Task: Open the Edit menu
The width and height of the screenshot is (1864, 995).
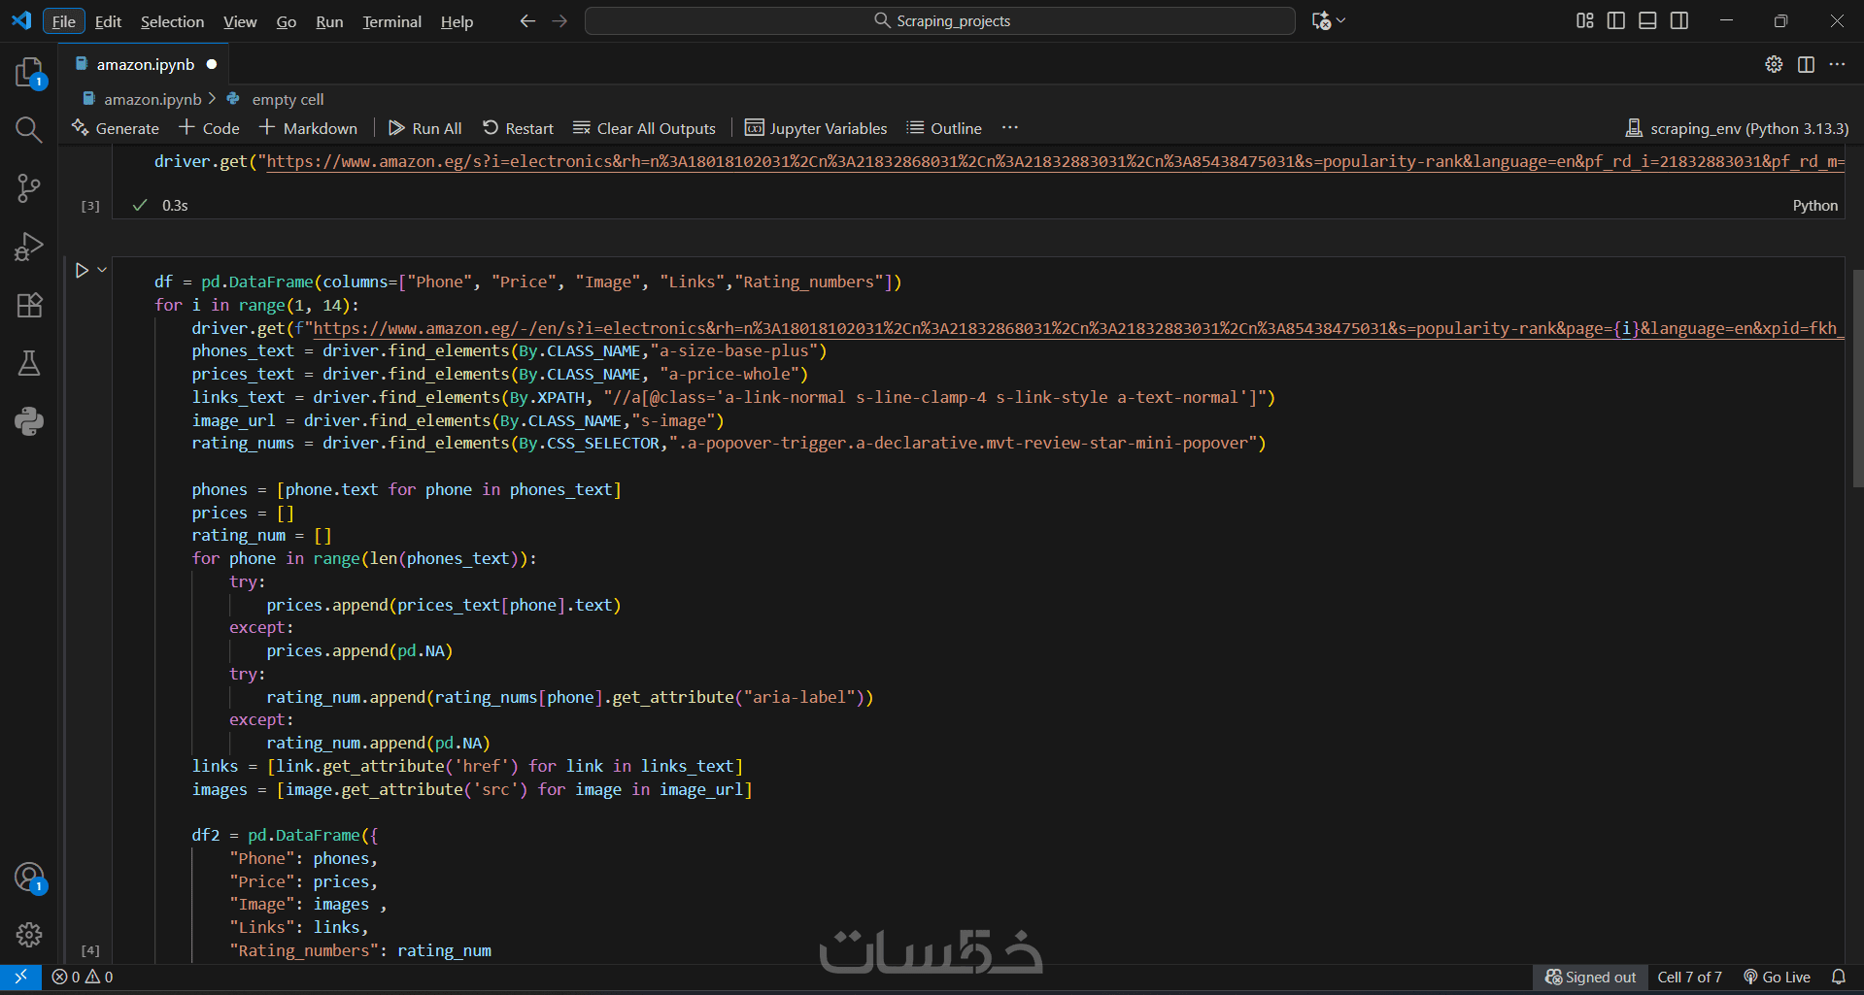Action: 108,21
